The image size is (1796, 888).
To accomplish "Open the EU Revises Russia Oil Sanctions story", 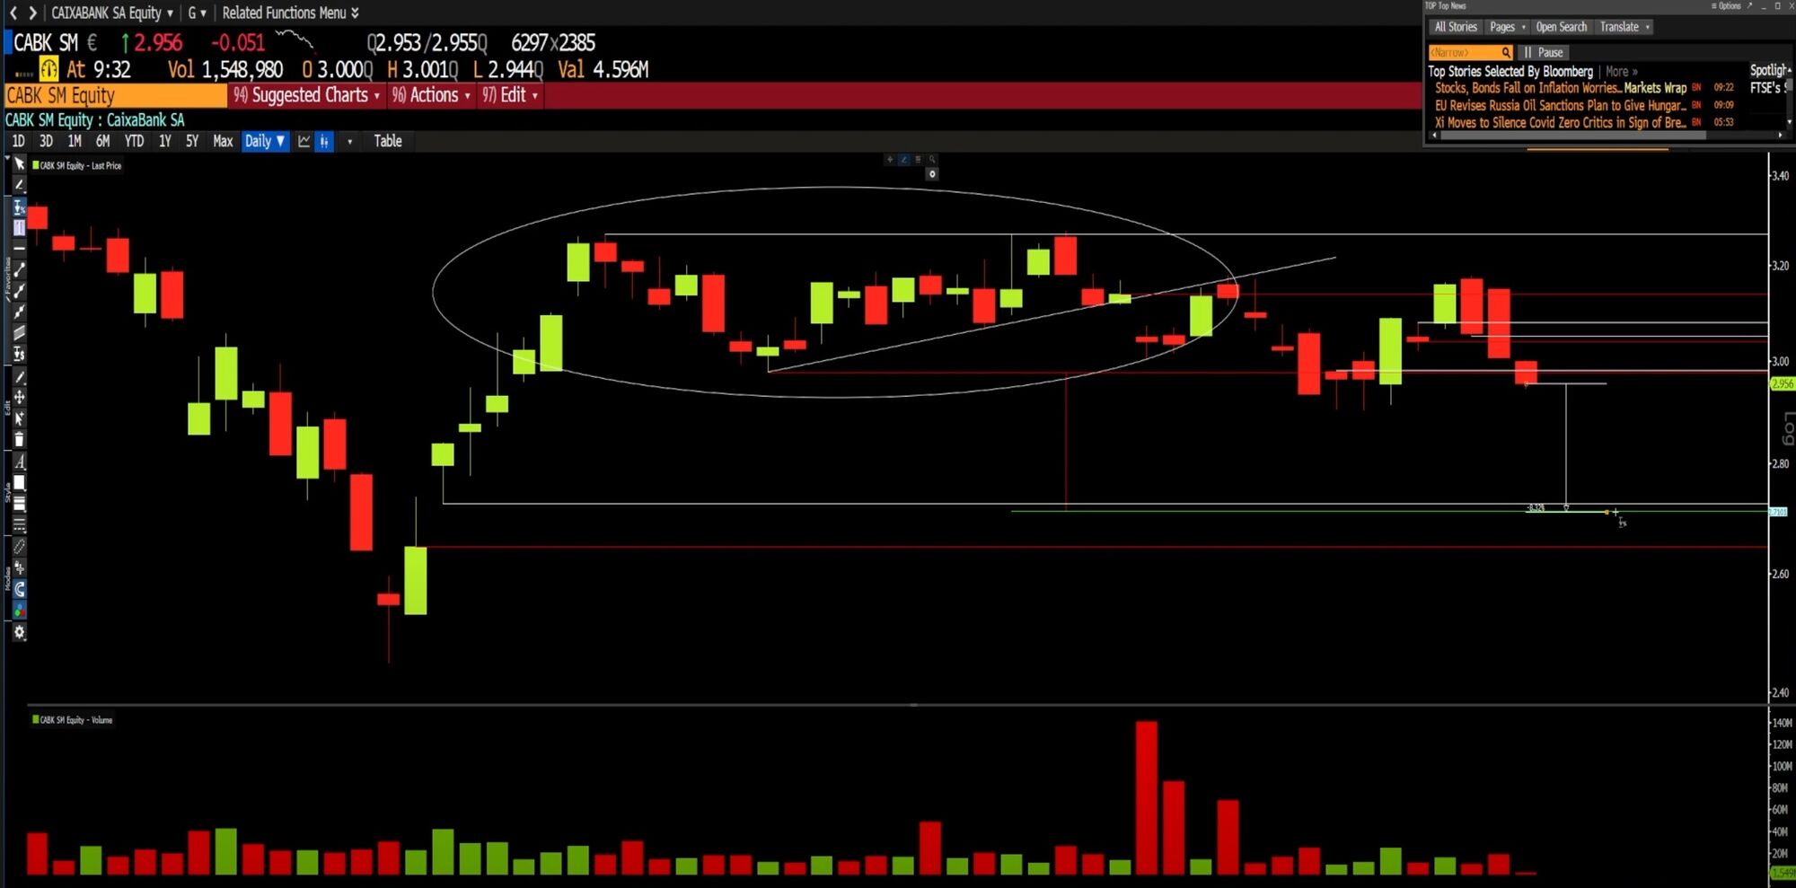I will 1561,105.
